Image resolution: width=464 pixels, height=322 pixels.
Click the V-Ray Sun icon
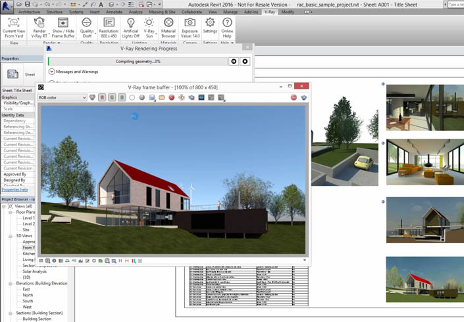coord(149,22)
